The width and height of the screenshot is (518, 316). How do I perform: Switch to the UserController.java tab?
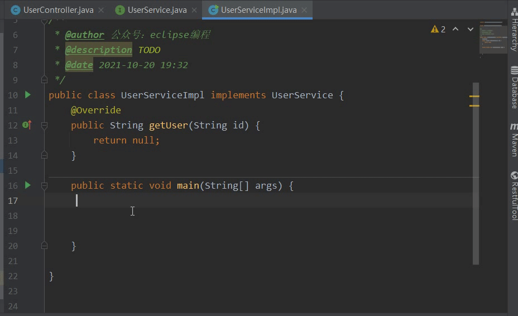pos(58,10)
